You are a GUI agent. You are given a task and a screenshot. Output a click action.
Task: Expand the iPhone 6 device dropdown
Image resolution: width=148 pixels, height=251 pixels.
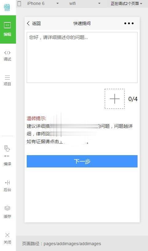click(x=43, y=3)
